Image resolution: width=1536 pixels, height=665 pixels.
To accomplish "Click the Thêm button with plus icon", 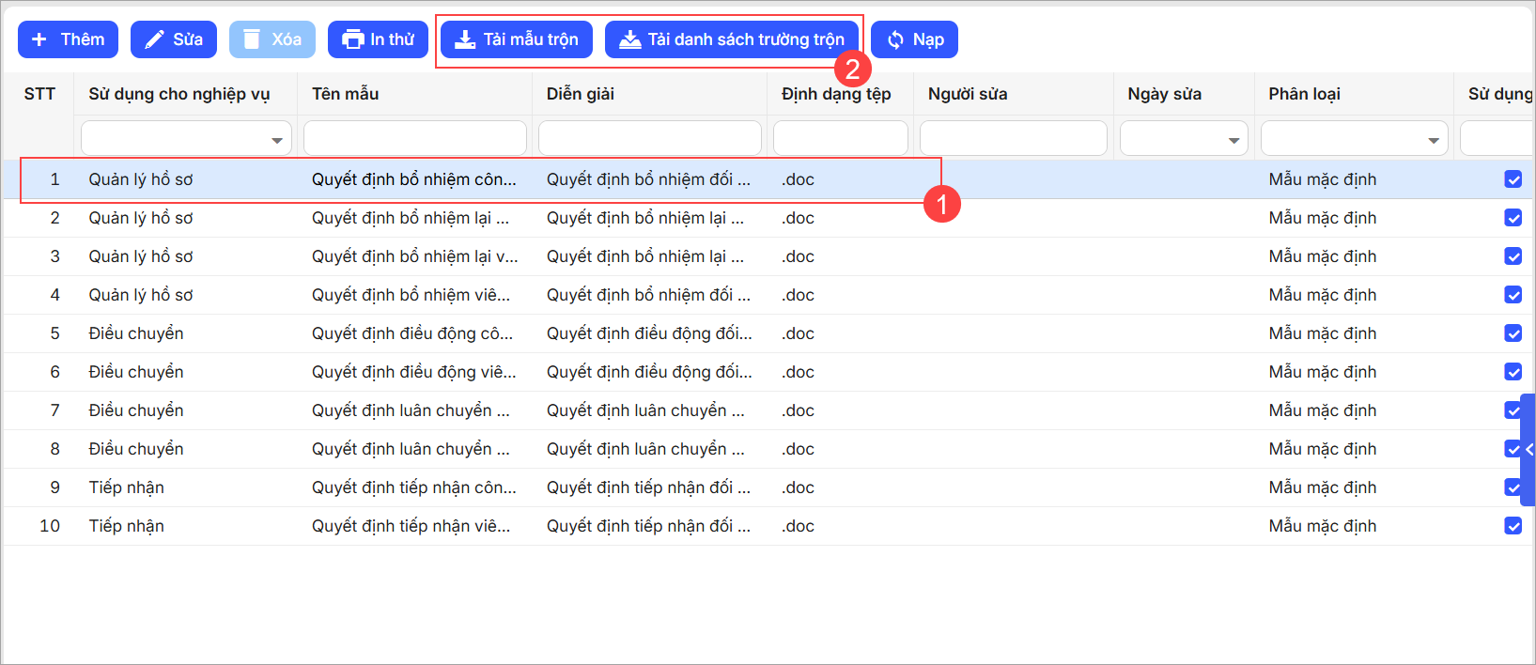I will [x=68, y=39].
